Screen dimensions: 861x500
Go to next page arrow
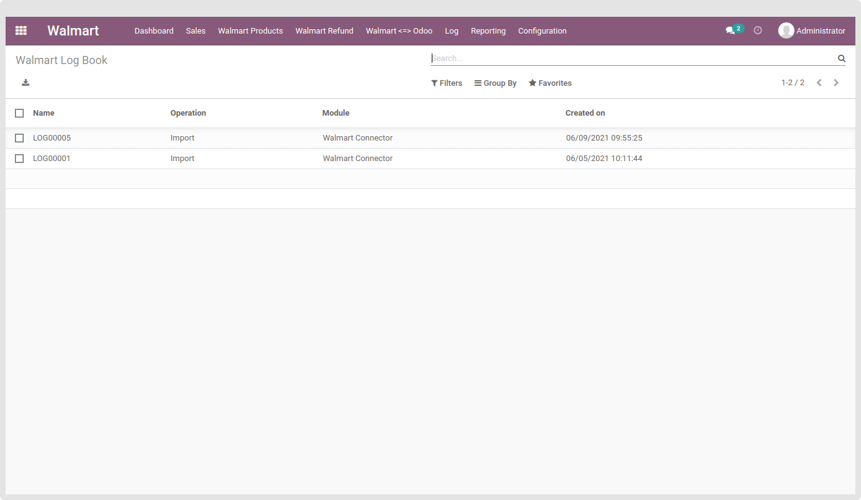(x=836, y=83)
